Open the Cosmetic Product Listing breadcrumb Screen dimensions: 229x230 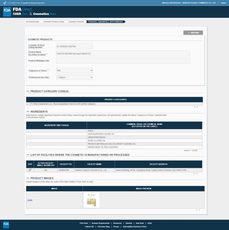click(x=54, y=22)
